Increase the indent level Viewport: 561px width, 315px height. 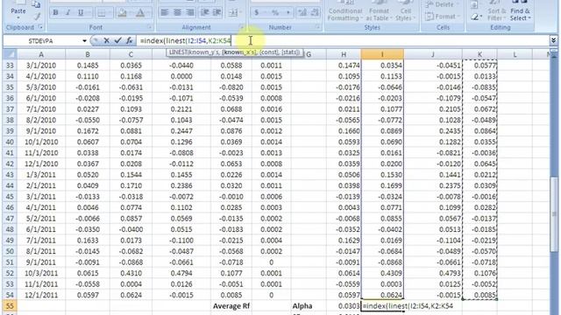coord(217,13)
